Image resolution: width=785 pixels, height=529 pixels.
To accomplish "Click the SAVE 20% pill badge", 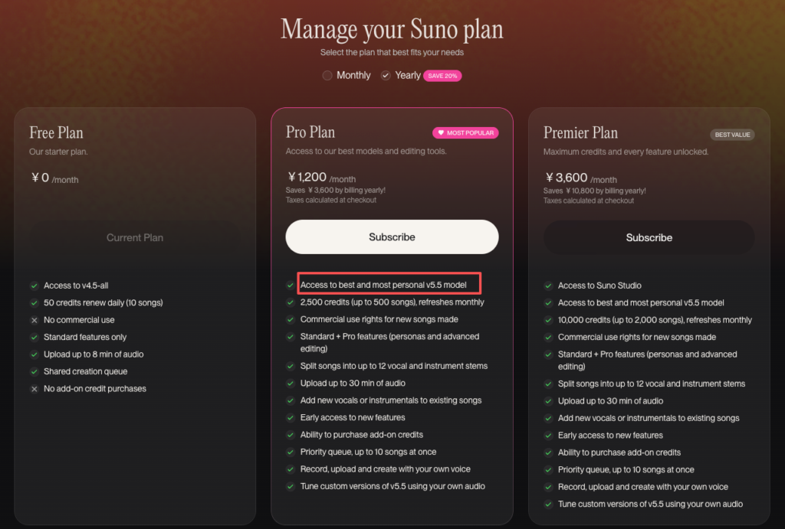I will pos(443,75).
